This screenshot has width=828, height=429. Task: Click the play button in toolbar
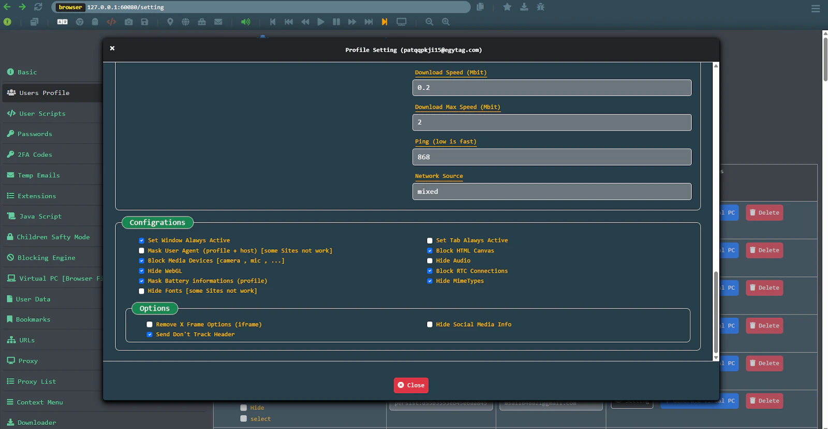tap(321, 22)
